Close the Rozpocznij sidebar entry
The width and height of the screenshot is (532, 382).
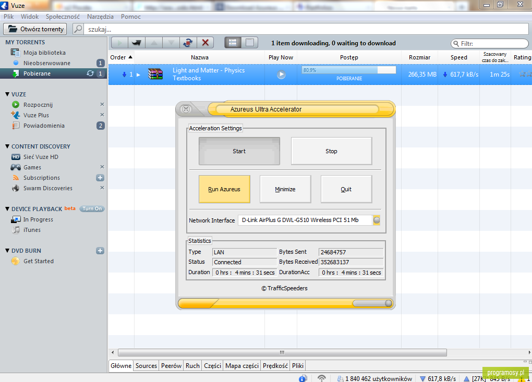click(102, 104)
